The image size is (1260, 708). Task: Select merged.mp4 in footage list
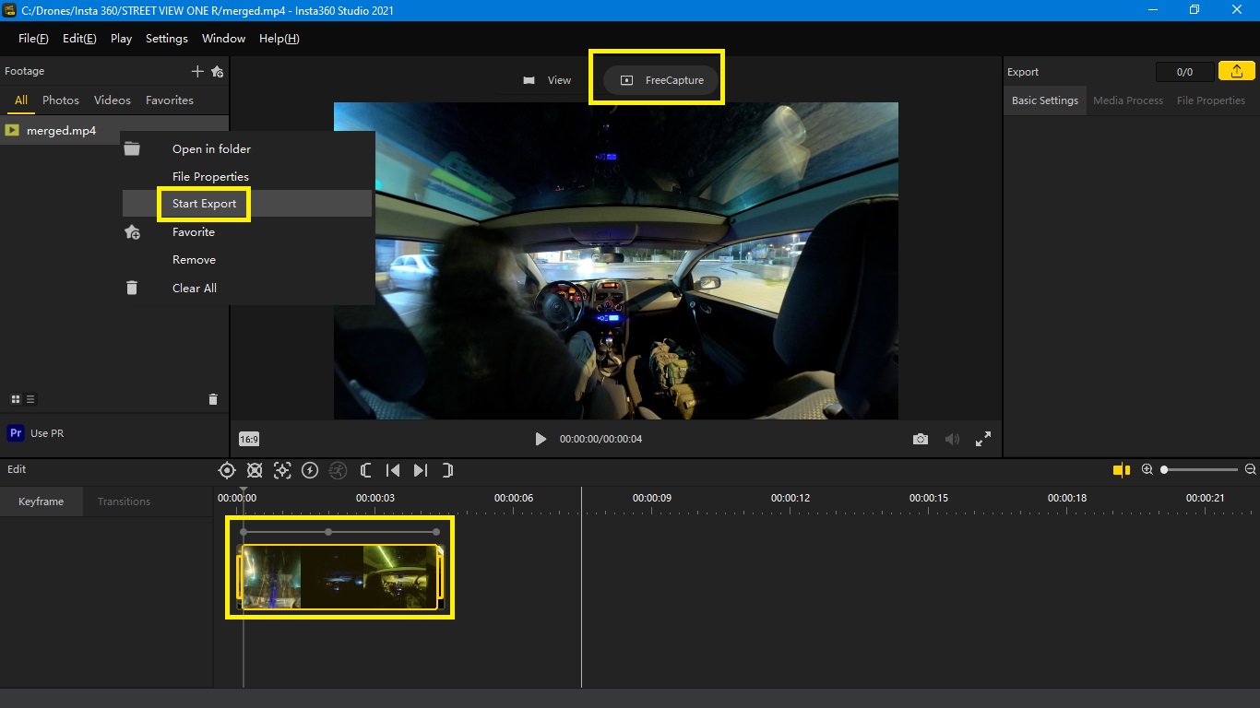tap(114, 130)
